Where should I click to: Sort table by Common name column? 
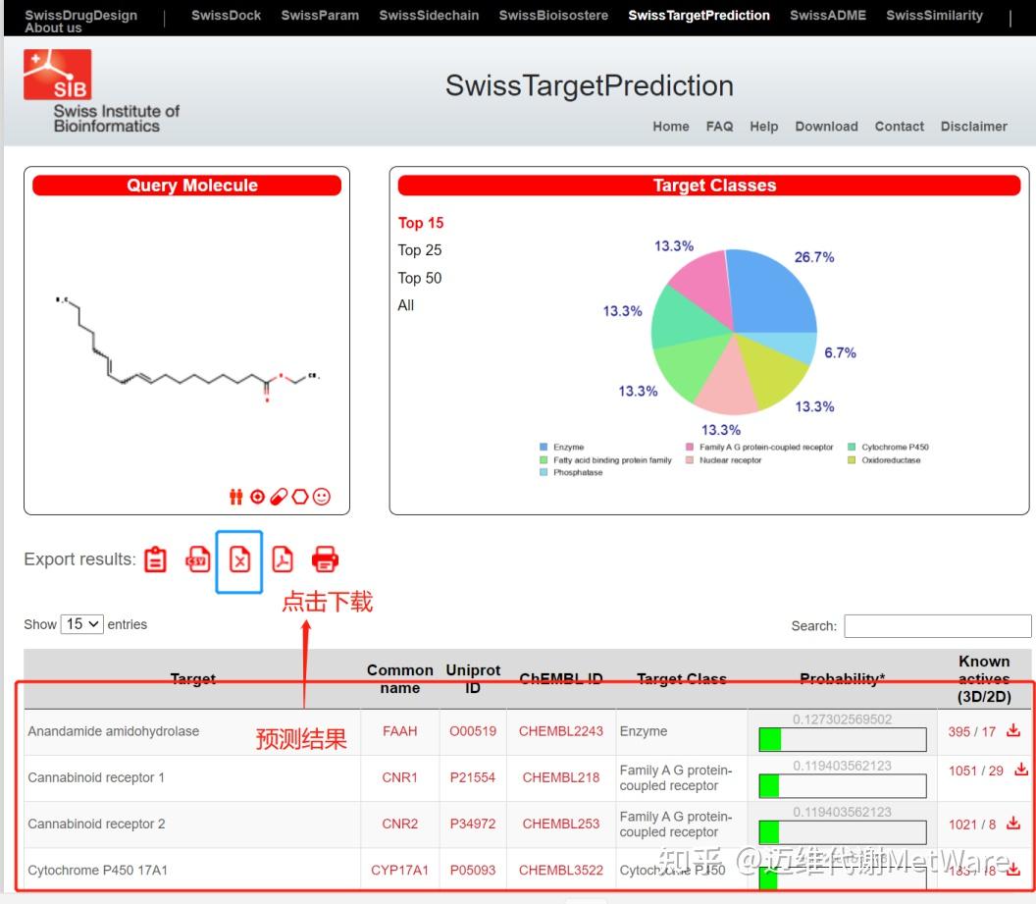pyautogui.click(x=399, y=678)
